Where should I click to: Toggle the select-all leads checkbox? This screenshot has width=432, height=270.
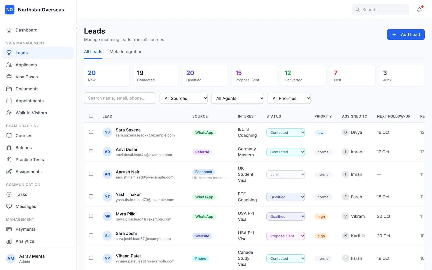[91, 116]
